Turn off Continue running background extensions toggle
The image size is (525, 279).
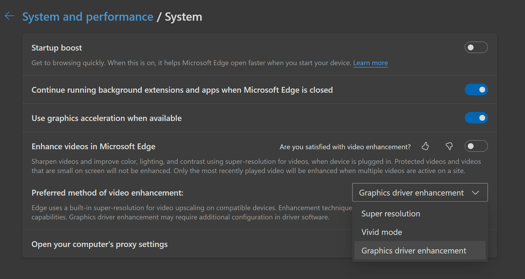(476, 90)
